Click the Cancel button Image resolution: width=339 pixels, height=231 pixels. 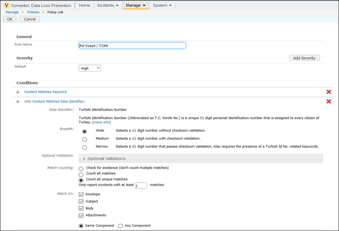coord(30,19)
